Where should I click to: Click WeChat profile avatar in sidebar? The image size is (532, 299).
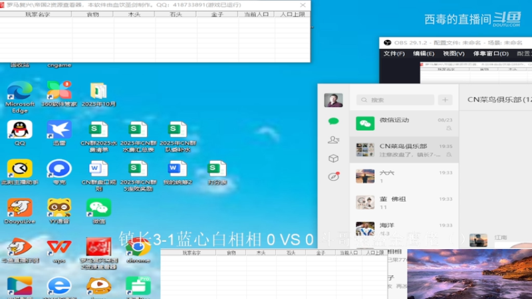coord(333,100)
